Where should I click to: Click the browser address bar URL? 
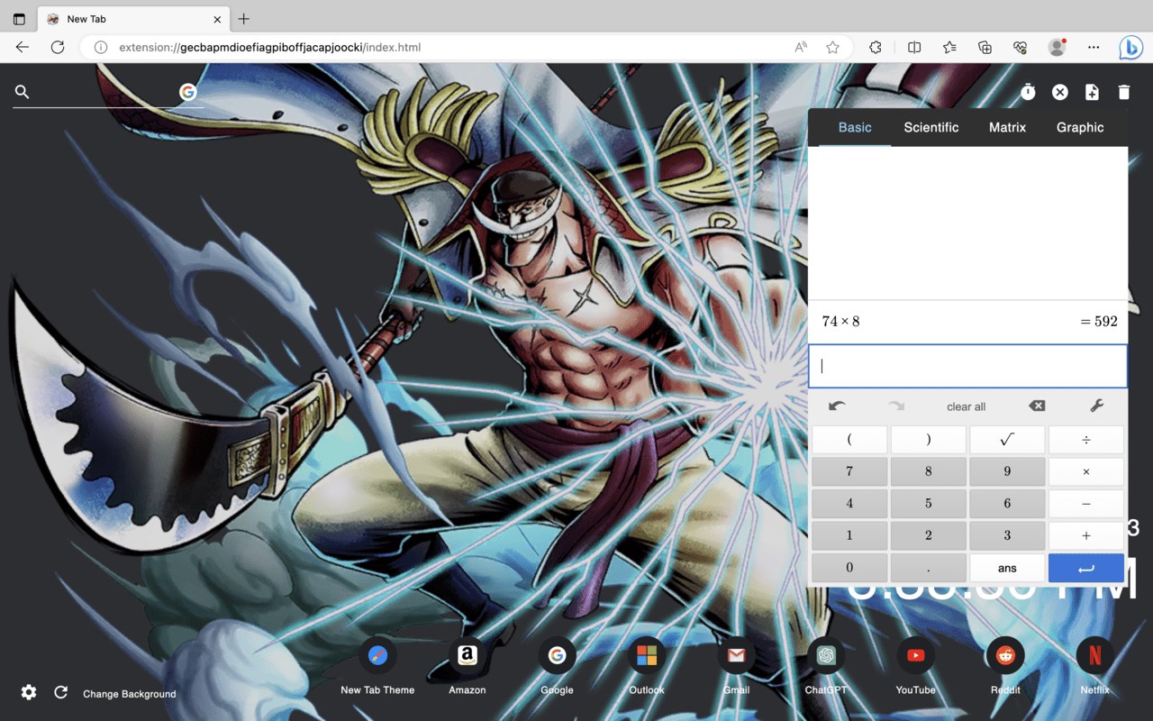[269, 47]
